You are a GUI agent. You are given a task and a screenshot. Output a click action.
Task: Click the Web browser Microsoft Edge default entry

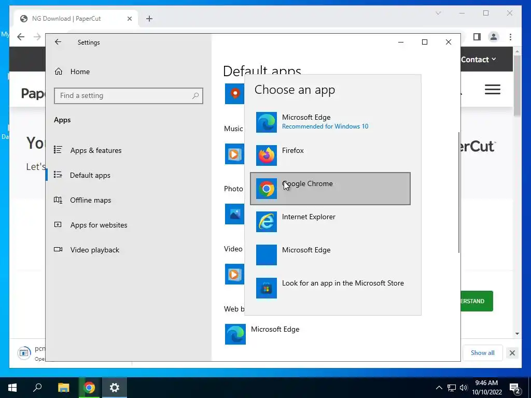(262, 334)
